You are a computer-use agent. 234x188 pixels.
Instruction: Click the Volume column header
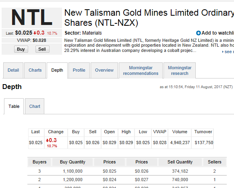pos(180,132)
